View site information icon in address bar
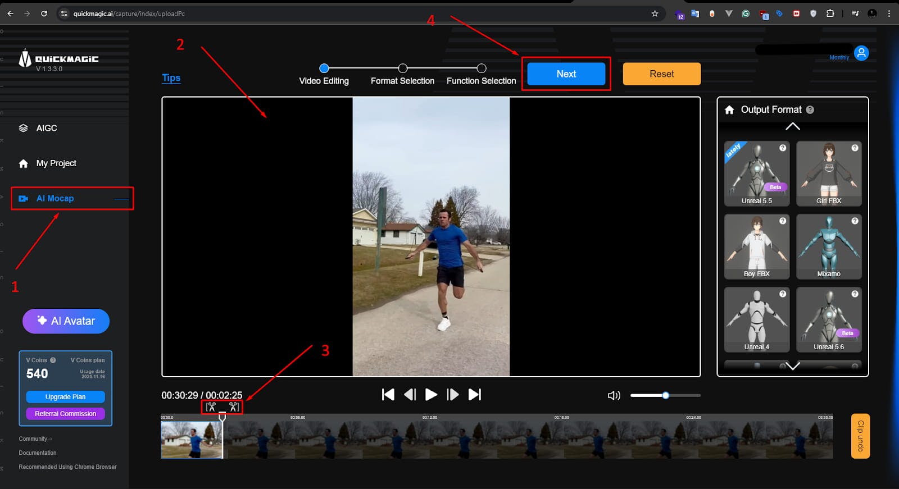 click(63, 13)
